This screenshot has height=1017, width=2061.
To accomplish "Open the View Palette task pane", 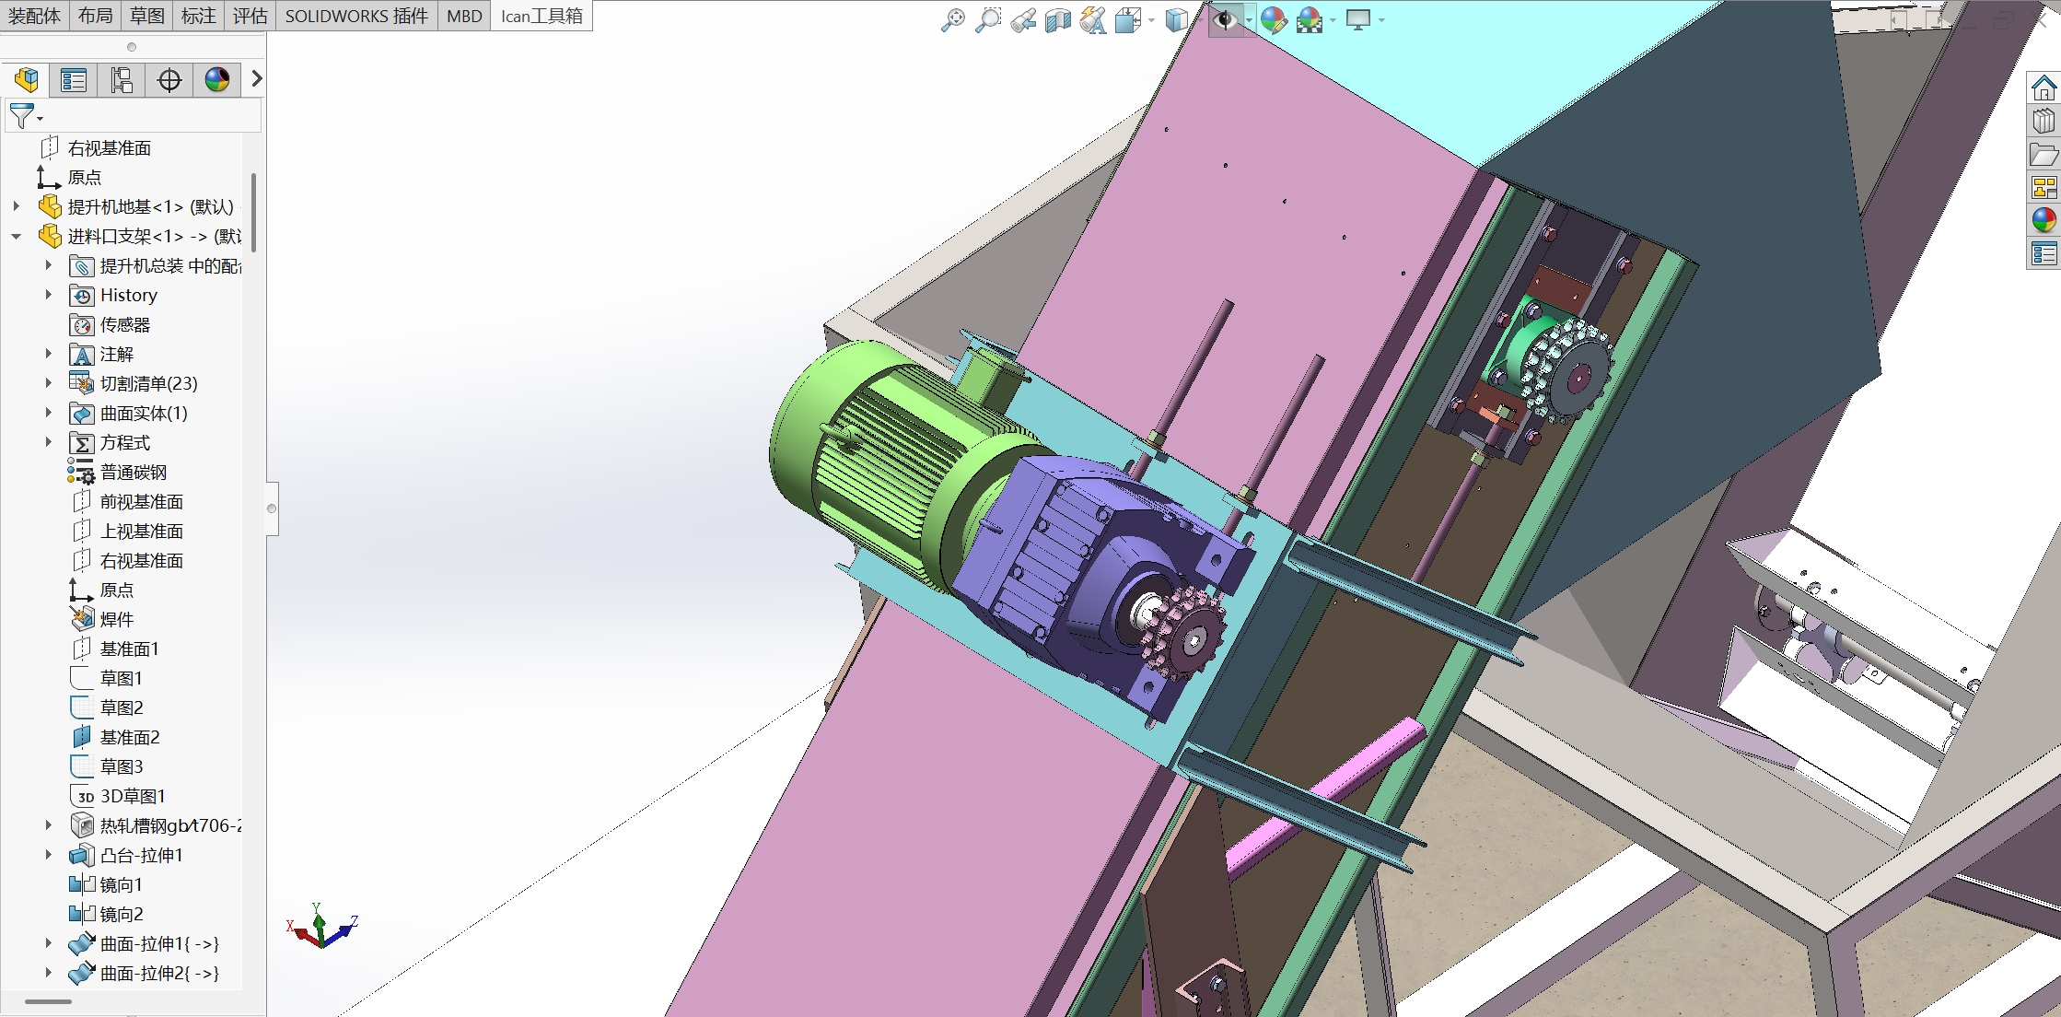I will pos(2044,187).
